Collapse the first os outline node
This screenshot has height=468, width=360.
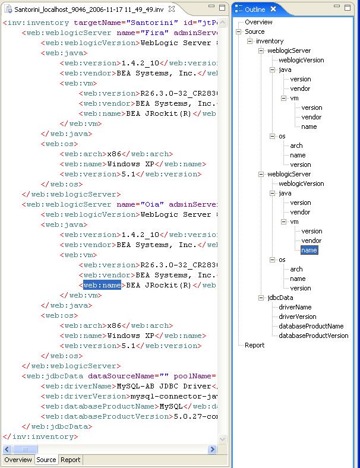pos(272,137)
